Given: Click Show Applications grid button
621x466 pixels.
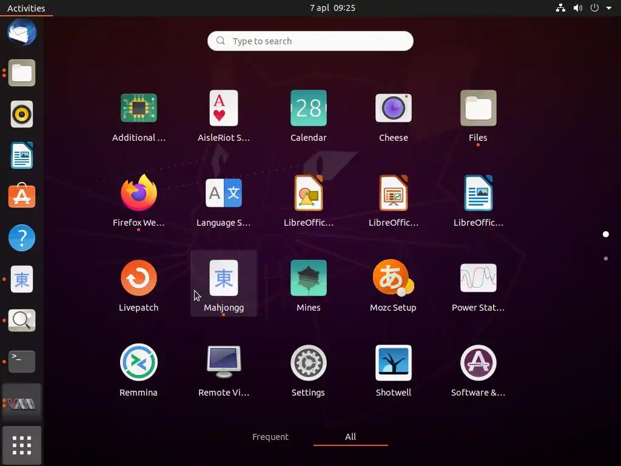Looking at the screenshot, I should [x=22, y=445].
